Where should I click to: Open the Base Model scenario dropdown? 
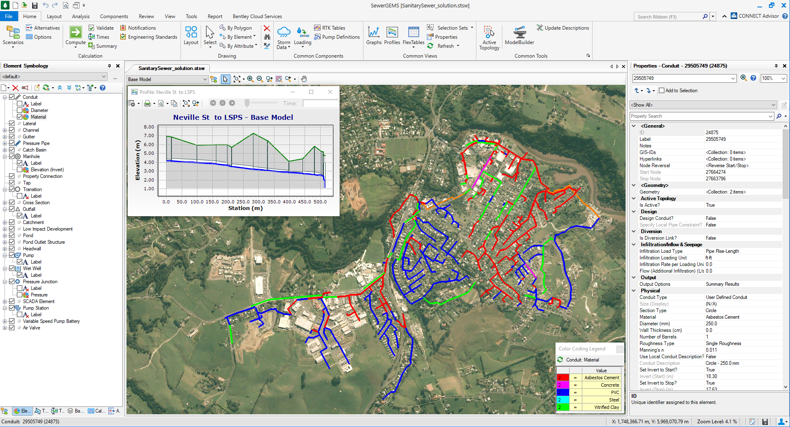[206, 79]
